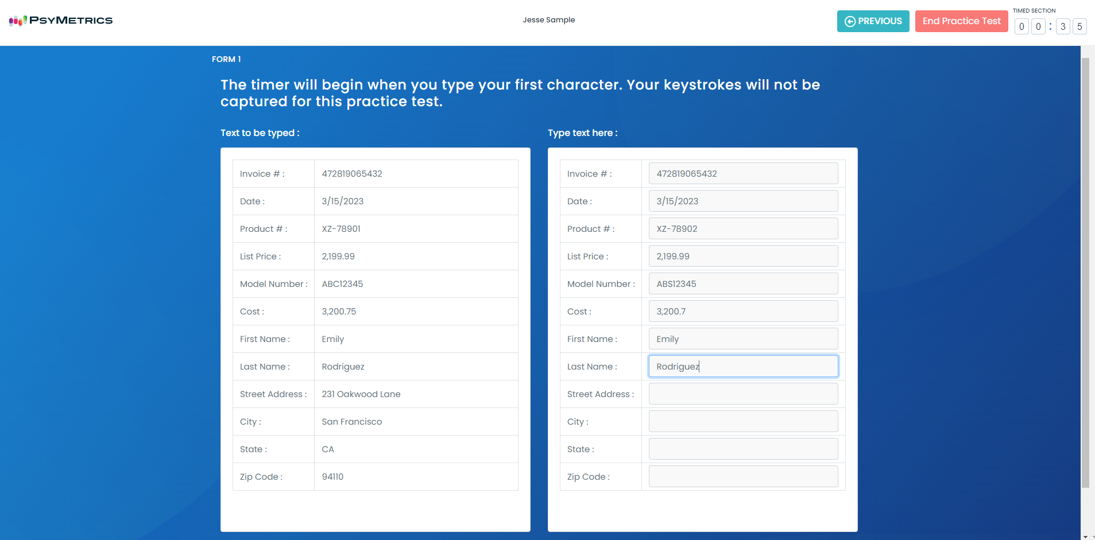The width and height of the screenshot is (1095, 540).
Task: Click the End Practice Test button
Action: 961,21
